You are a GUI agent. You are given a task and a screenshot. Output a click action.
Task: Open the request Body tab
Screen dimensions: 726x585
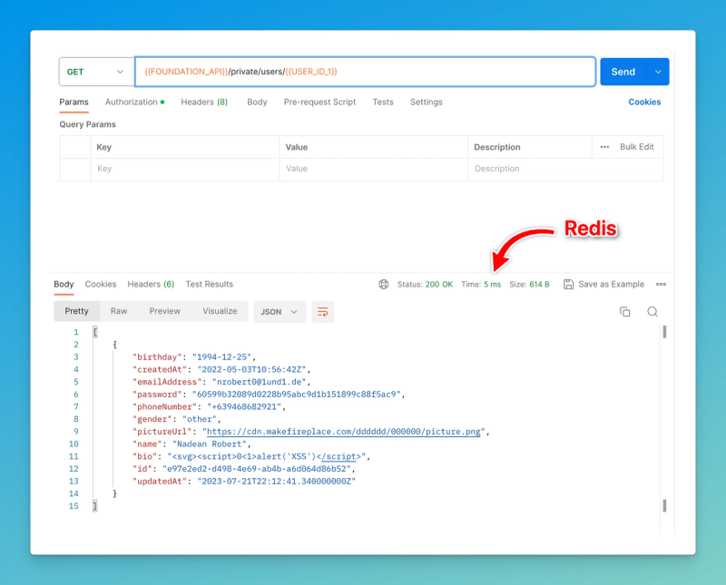[x=257, y=102]
